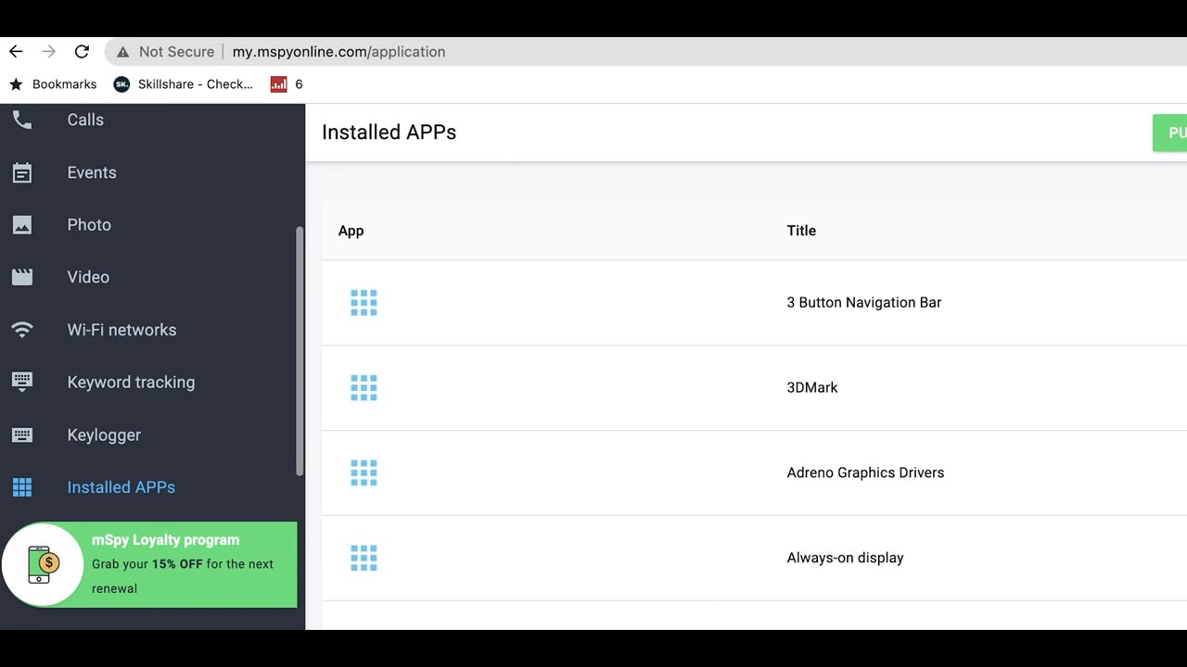Click the app icon for 3 Button Navigation Bar

pos(364,303)
